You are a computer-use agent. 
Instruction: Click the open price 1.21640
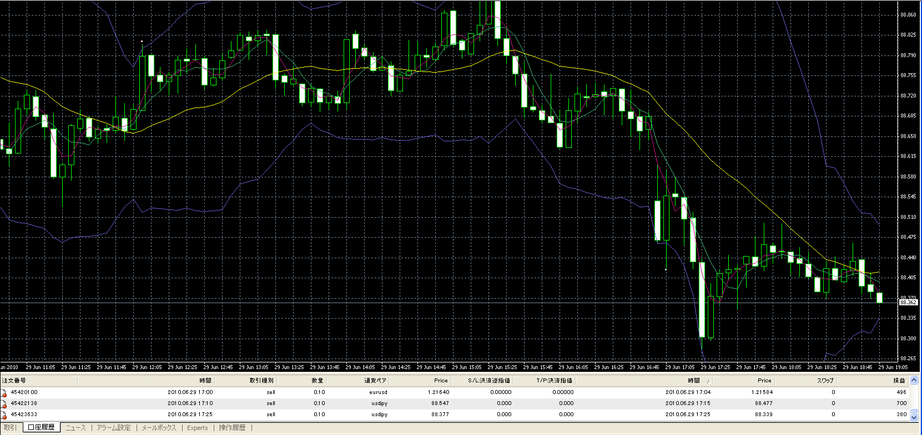point(439,392)
